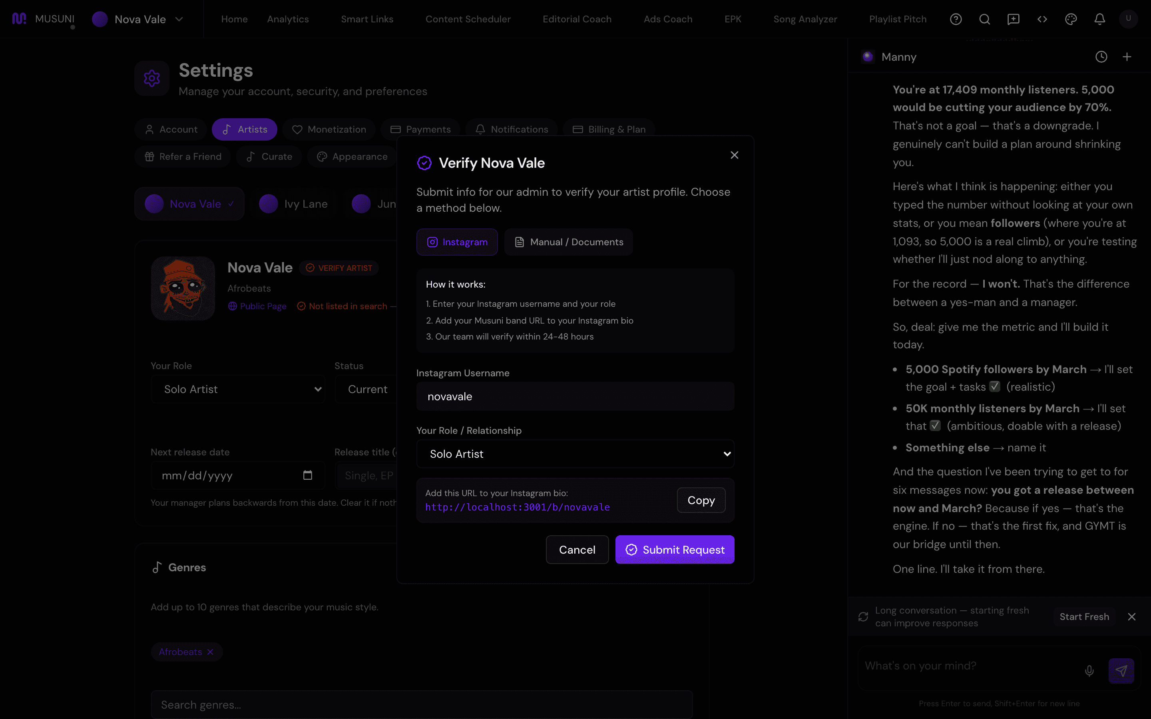Open Role / Relationship Solo Artist dropdown
Viewport: 1151px width, 719px height.
point(575,454)
